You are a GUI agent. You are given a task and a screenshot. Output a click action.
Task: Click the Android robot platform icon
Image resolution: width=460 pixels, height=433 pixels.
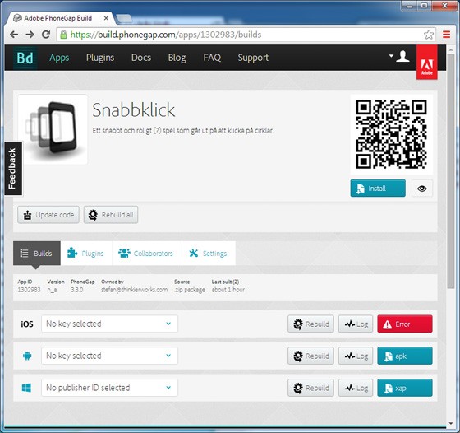27,356
